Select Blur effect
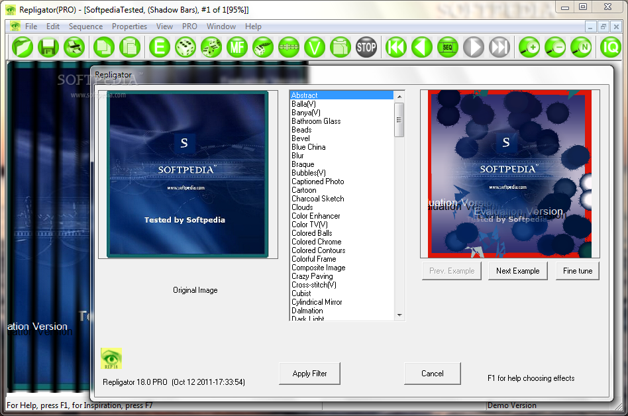The height and width of the screenshot is (416, 628). [x=341, y=156]
